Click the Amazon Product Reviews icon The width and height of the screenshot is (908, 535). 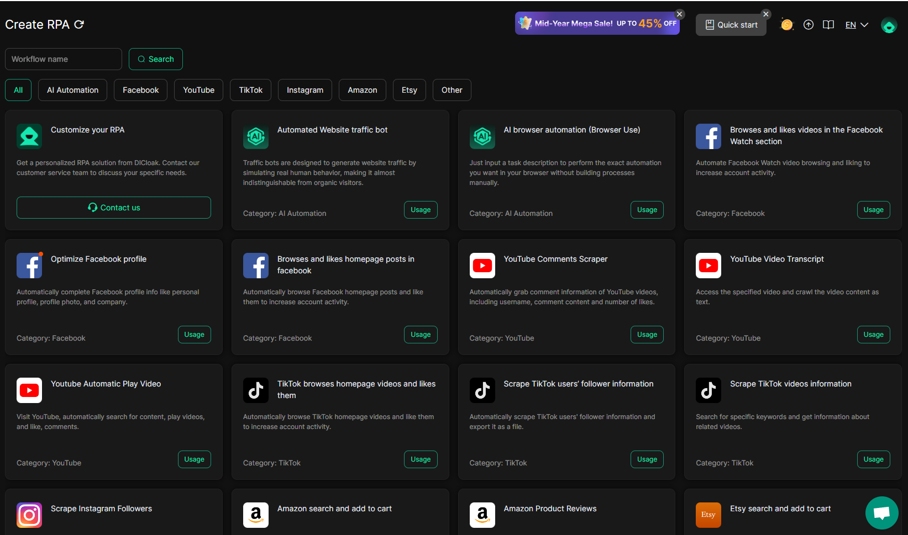pyautogui.click(x=482, y=515)
